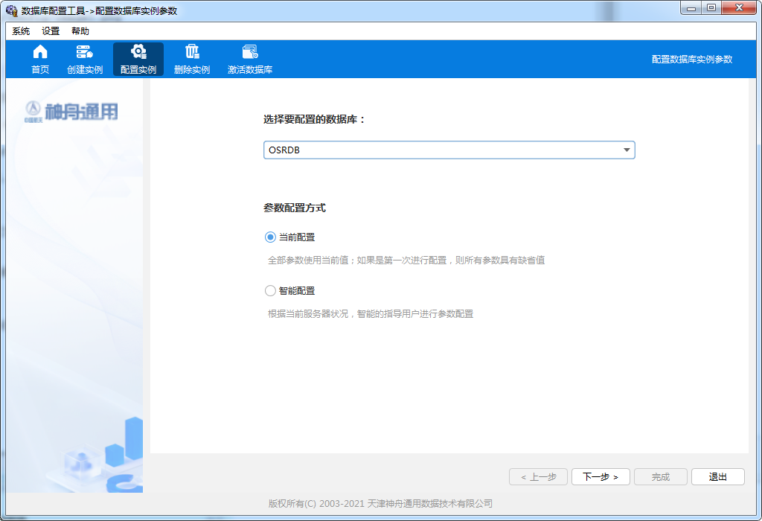The image size is (762, 521).
Task: Click the 上一步 button
Action: 538,477
